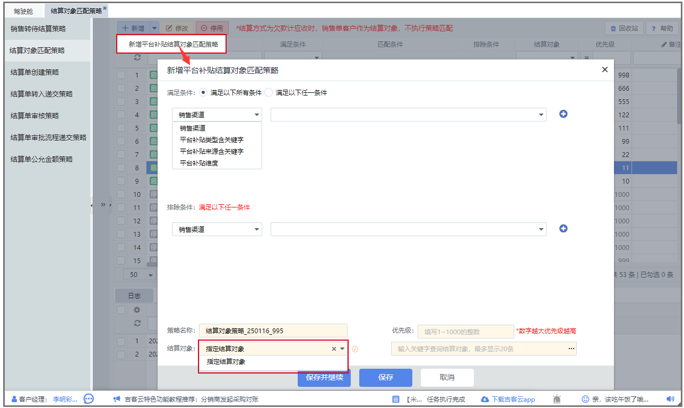
Task: Click the alarm bell icon in status bar
Action: coord(557,399)
